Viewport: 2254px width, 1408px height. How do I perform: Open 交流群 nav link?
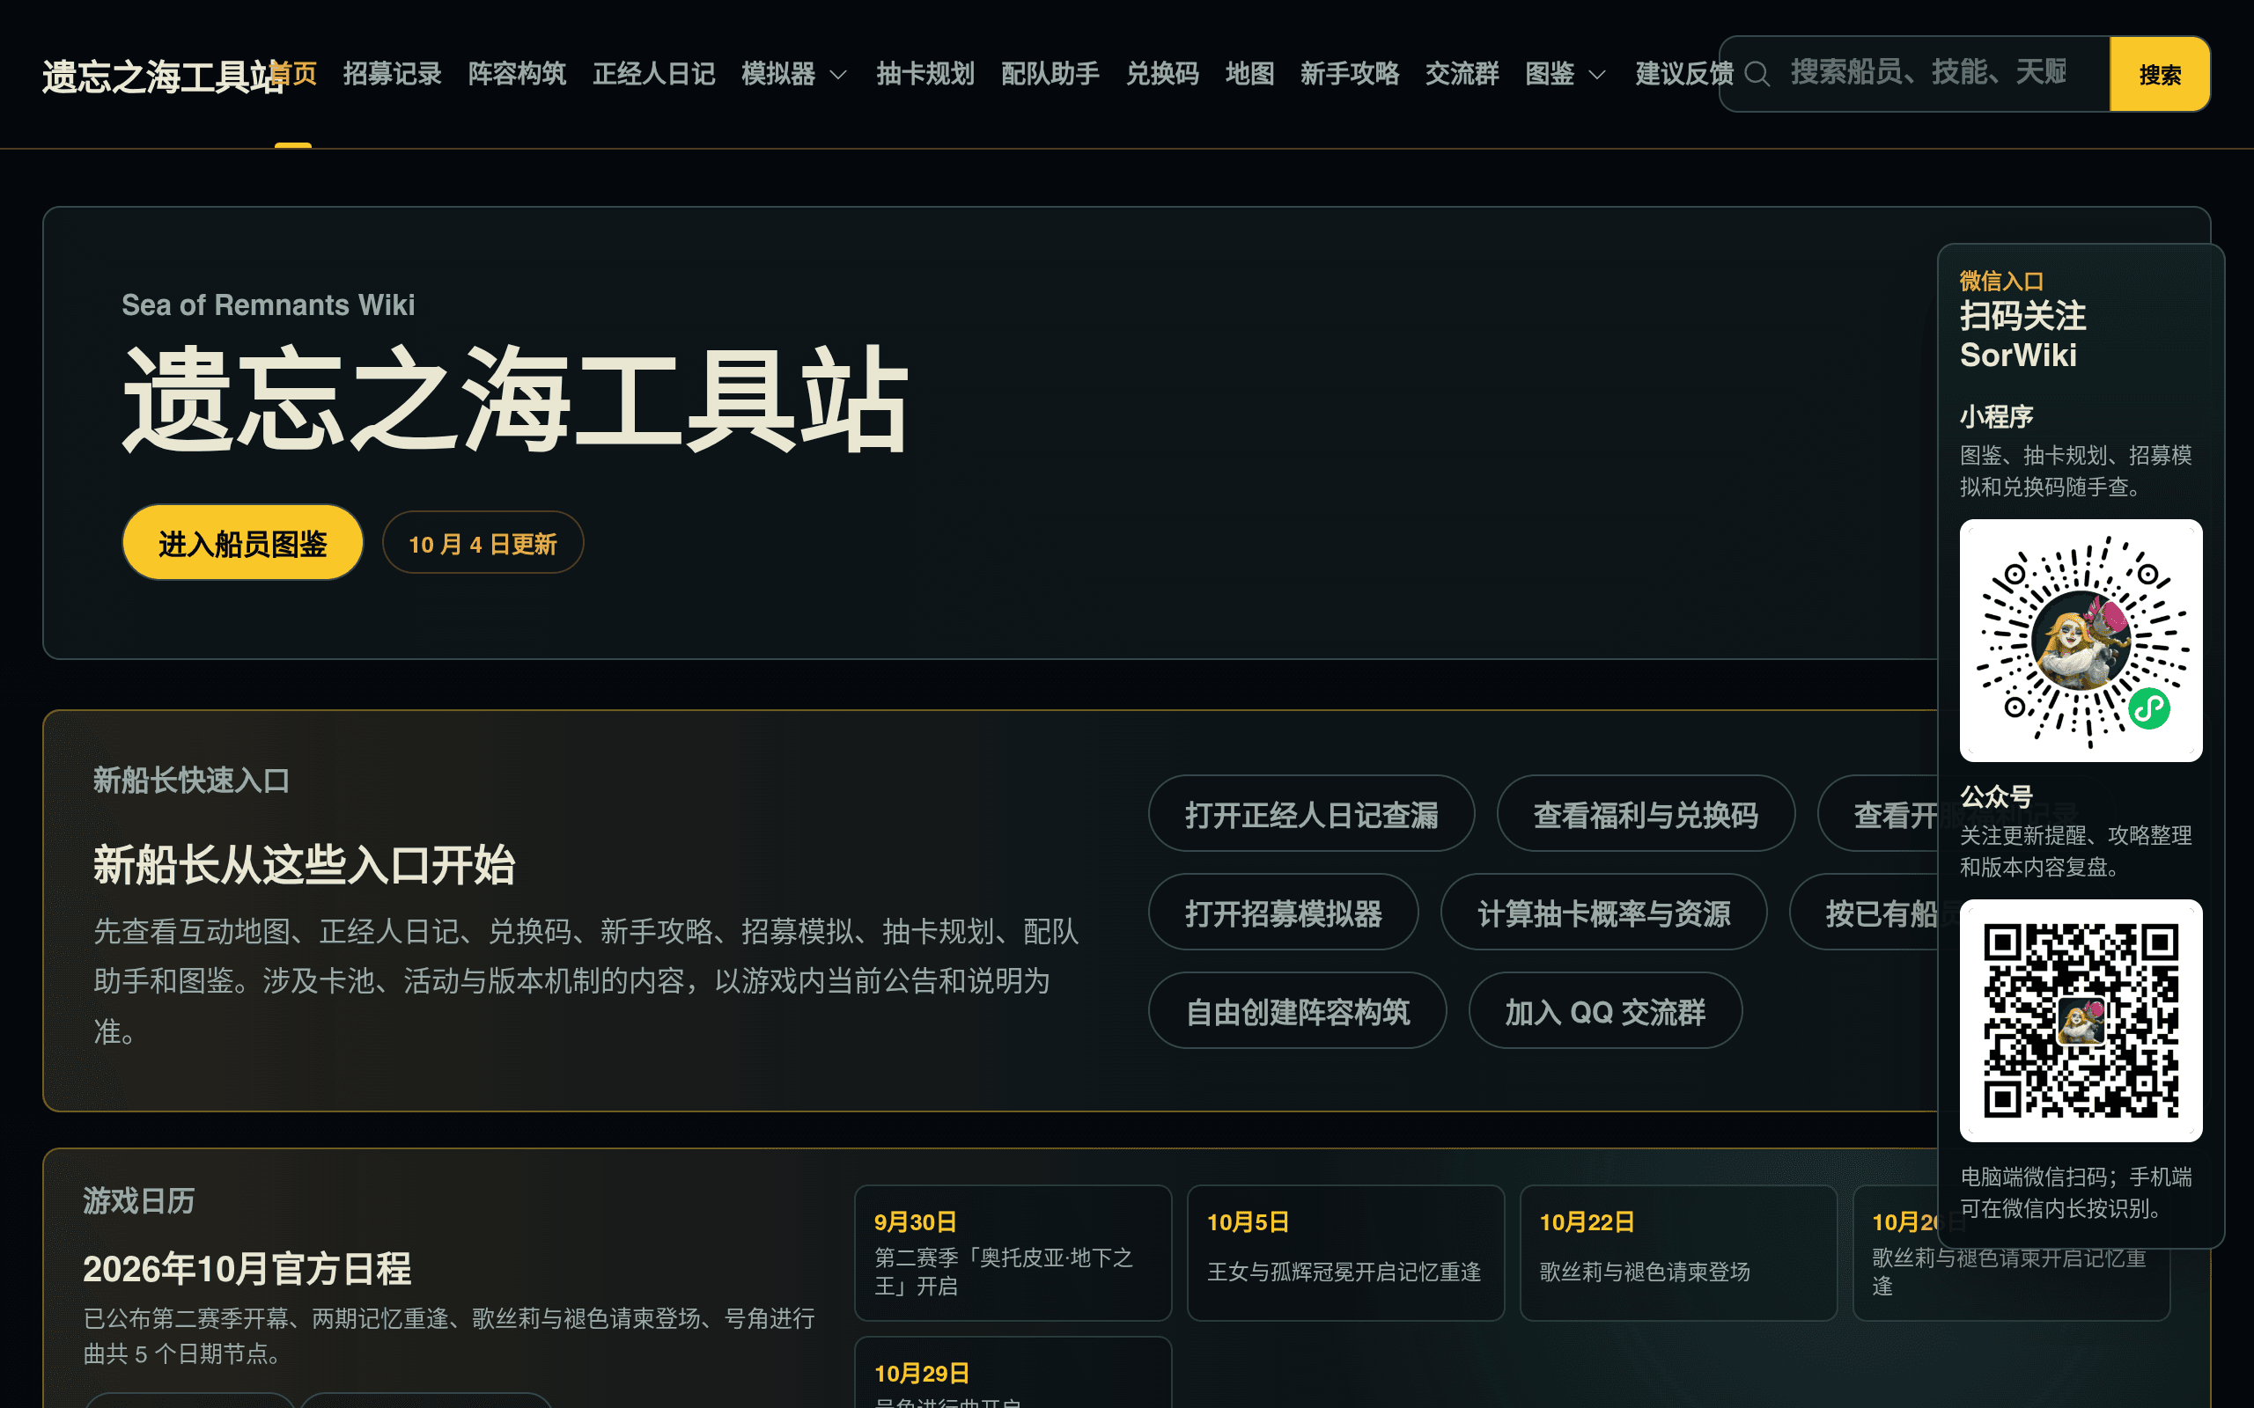[x=1462, y=74]
